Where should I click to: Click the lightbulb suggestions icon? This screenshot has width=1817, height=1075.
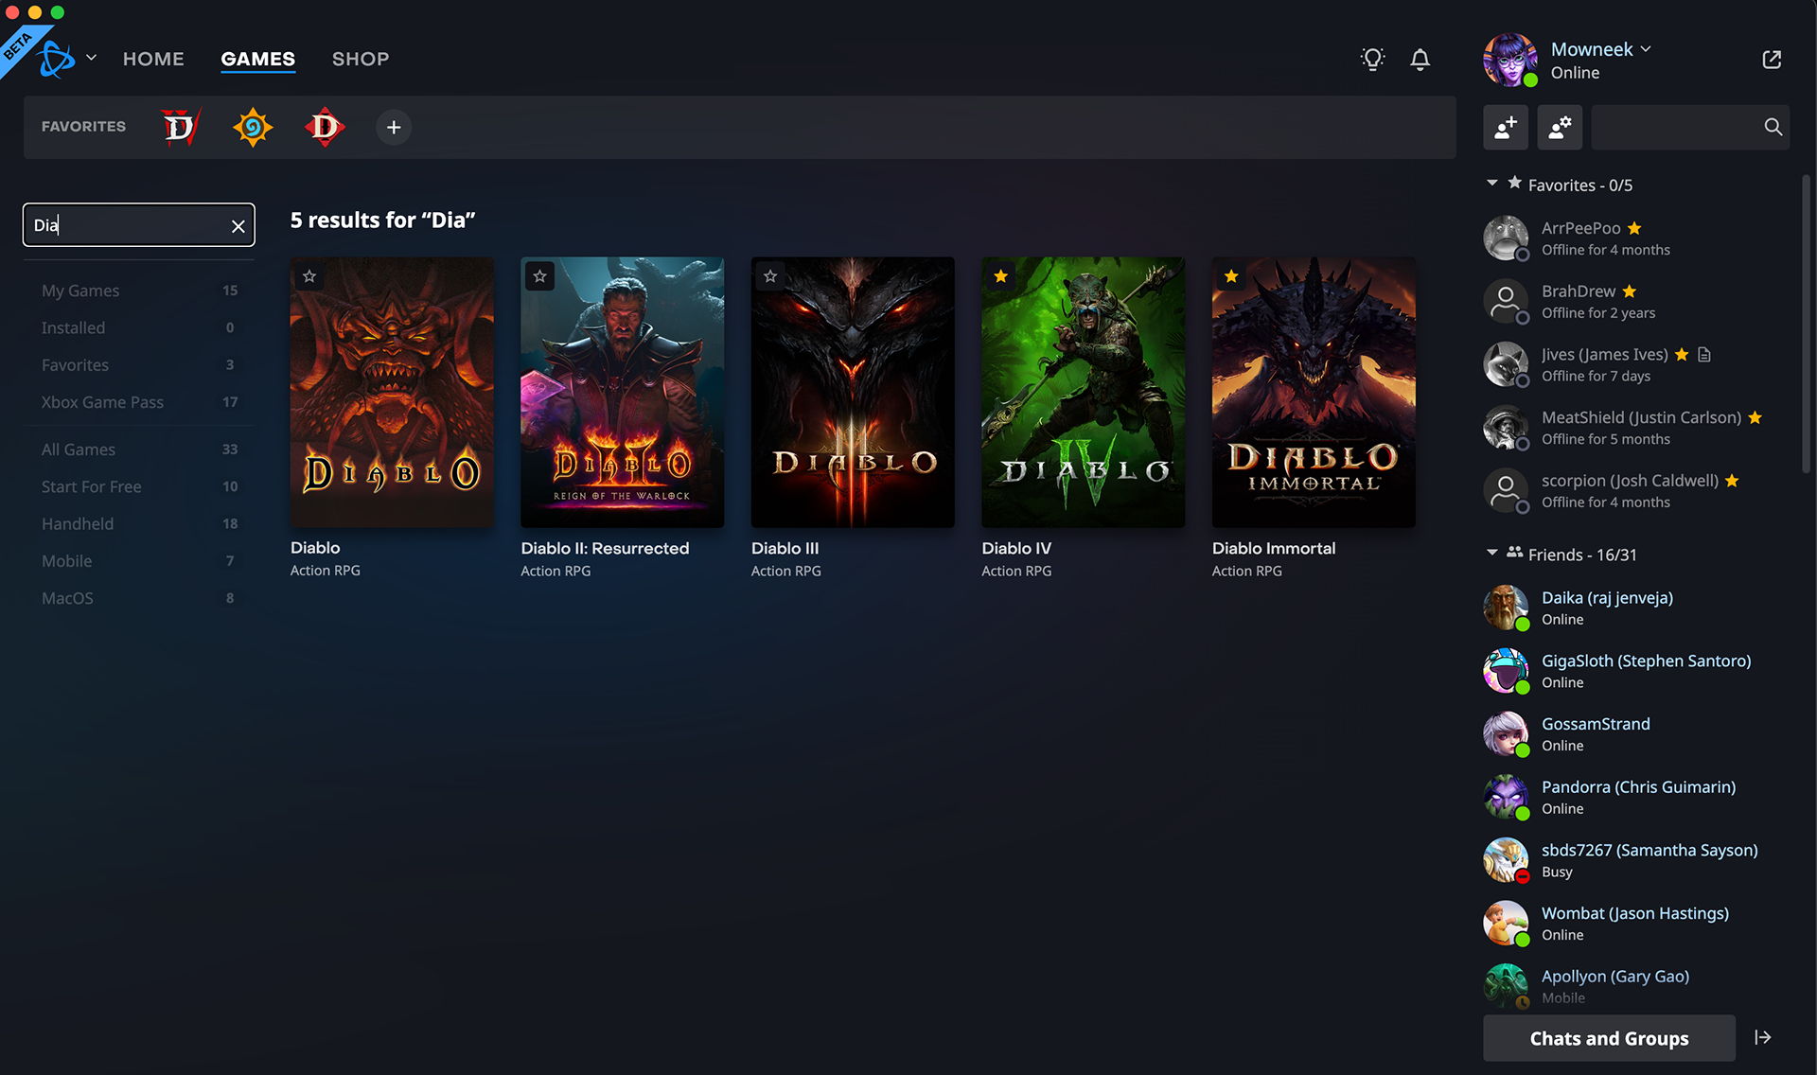(x=1372, y=60)
